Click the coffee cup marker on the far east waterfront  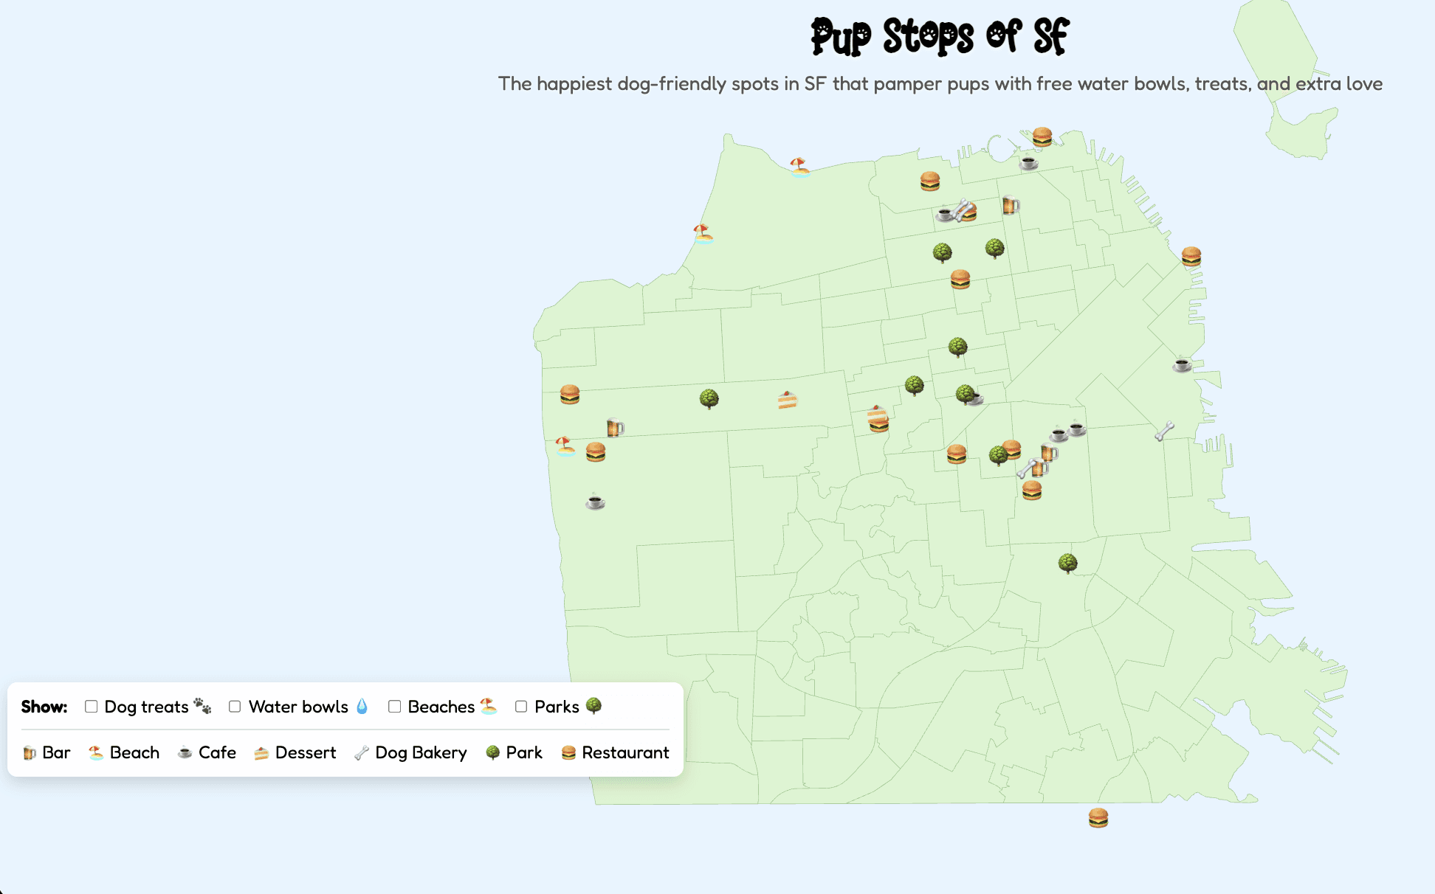1182,364
